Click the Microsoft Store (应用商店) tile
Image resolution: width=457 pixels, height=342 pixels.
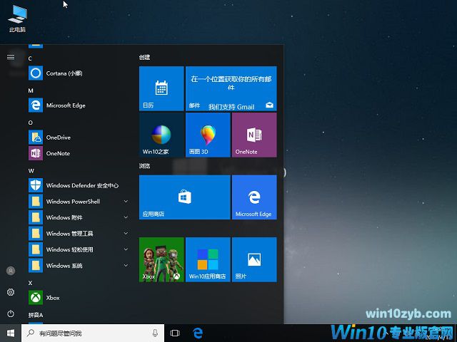point(184,197)
